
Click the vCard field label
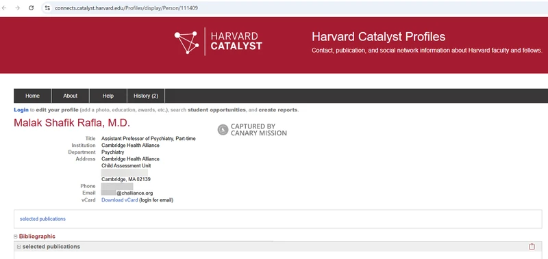88,200
